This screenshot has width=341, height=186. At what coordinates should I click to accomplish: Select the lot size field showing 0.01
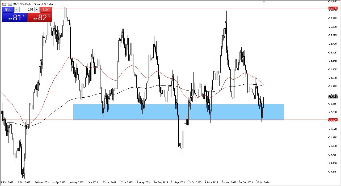30,10
